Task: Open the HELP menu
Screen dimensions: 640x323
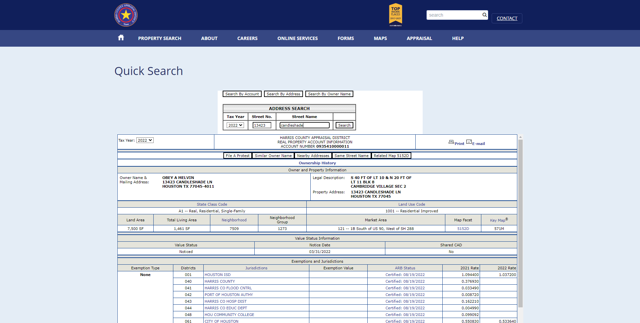Action: [x=458, y=38]
